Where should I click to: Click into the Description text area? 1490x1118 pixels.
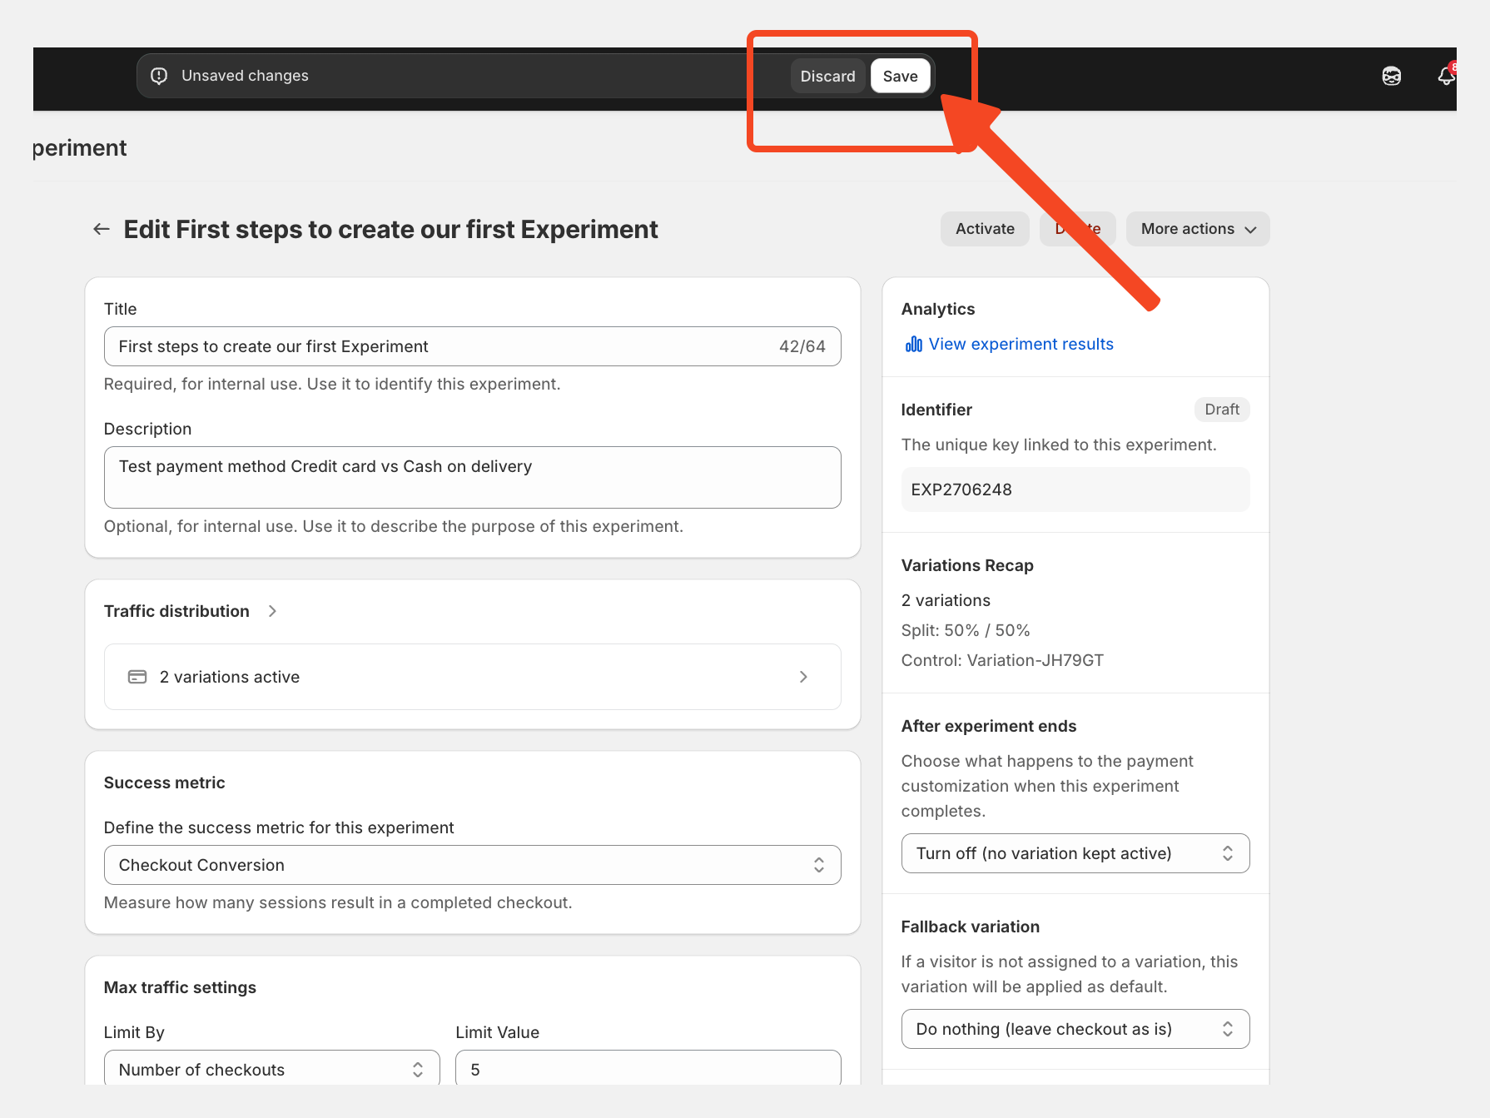472,477
